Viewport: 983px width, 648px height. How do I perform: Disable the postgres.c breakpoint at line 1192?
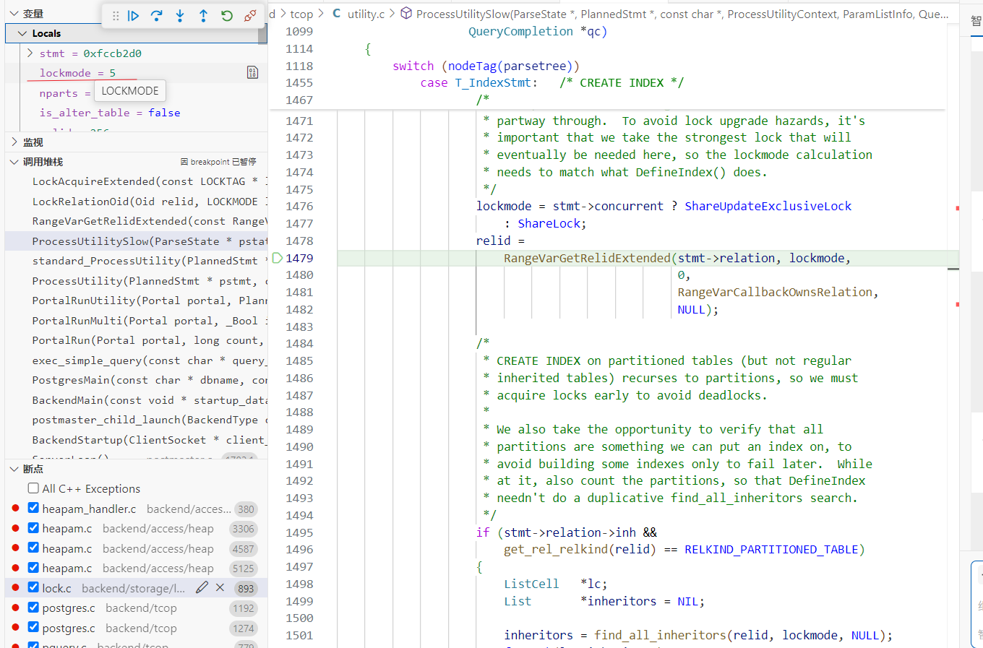(33, 608)
